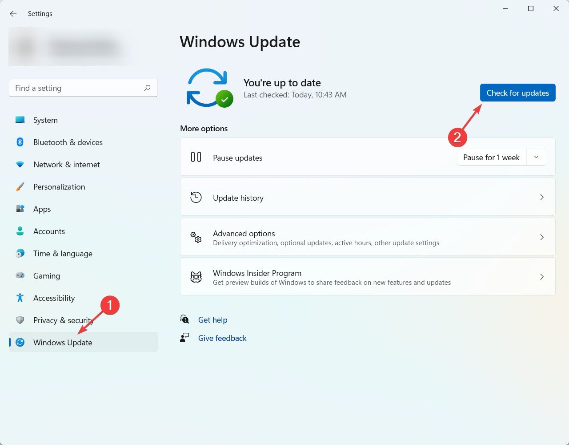This screenshot has width=569, height=445.
Task: Click the back arrow in Settings
Action: click(x=13, y=14)
